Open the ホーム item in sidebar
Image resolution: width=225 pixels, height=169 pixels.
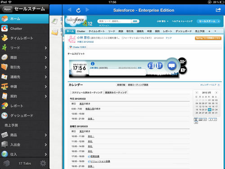tap(24, 19)
